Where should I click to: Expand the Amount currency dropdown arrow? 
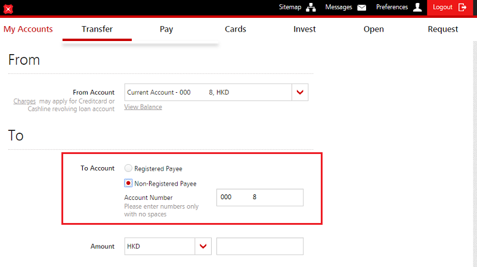(x=203, y=246)
